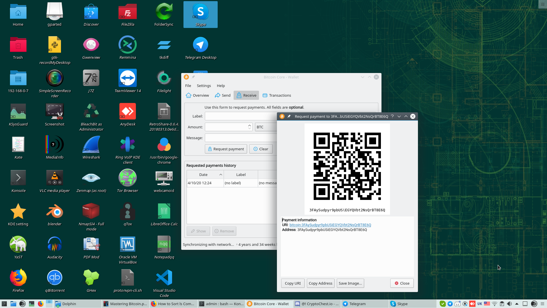
Task: Open the Tor Browser desktop icon
Action: click(127, 178)
